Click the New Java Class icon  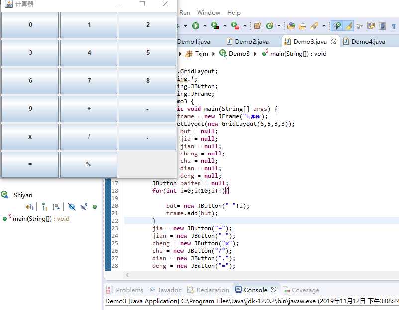pos(269,26)
